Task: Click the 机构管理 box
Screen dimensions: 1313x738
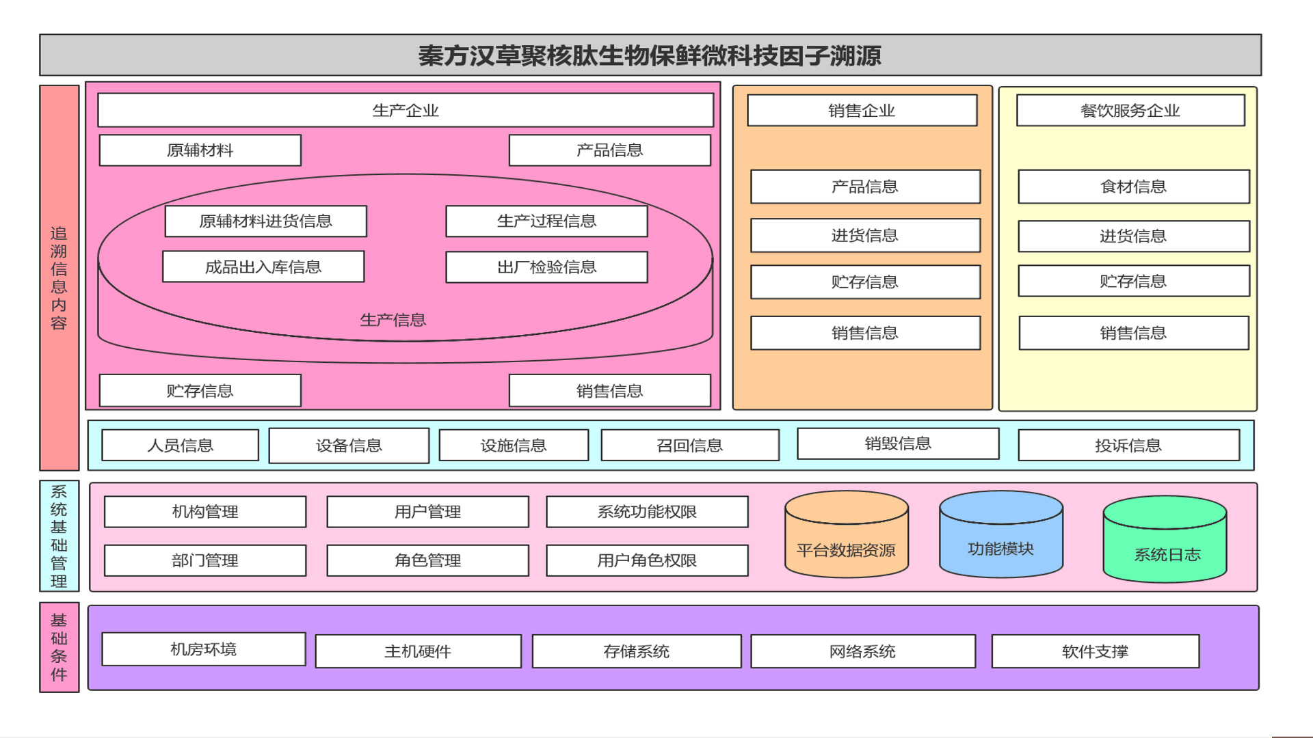Action: coord(205,512)
